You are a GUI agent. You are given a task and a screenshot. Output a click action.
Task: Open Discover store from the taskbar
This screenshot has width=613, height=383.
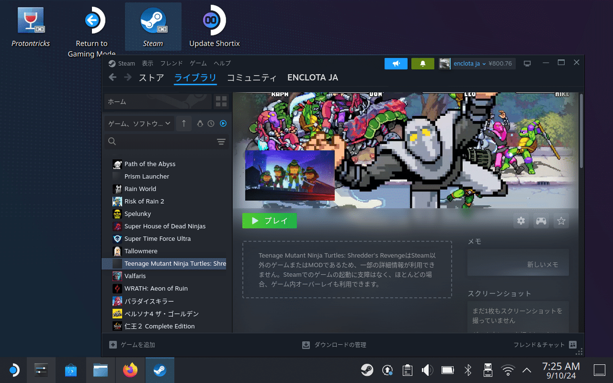pyautogui.click(x=72, y=370)
